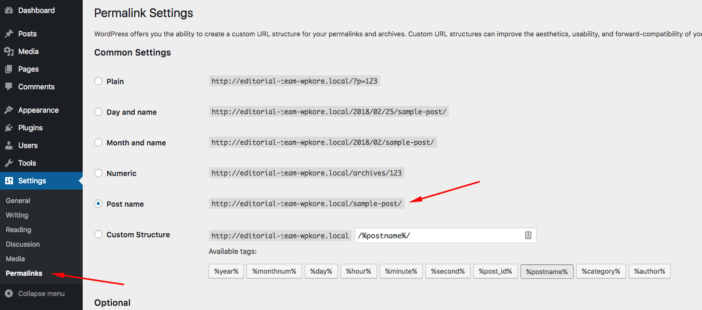The height and width of the screenshot is (310, 702).
Task: Insert the %hour% tag
Action: (x=359, y=271)
